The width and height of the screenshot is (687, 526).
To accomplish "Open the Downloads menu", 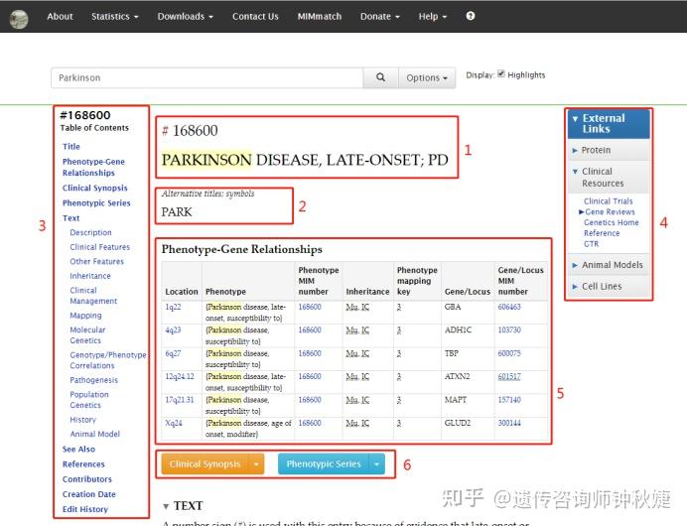I will pyautogui.click(x=186, y=17).
